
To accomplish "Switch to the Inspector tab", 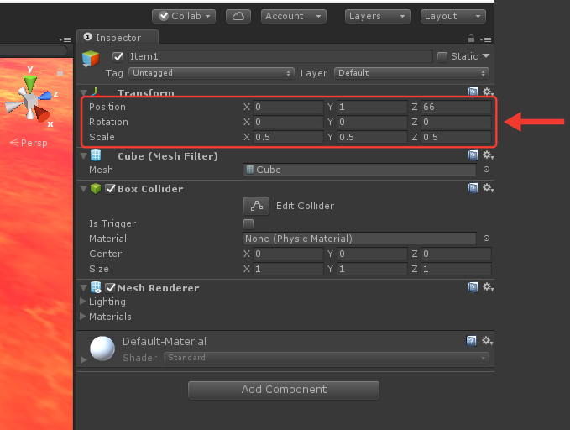I will [117, 38].
